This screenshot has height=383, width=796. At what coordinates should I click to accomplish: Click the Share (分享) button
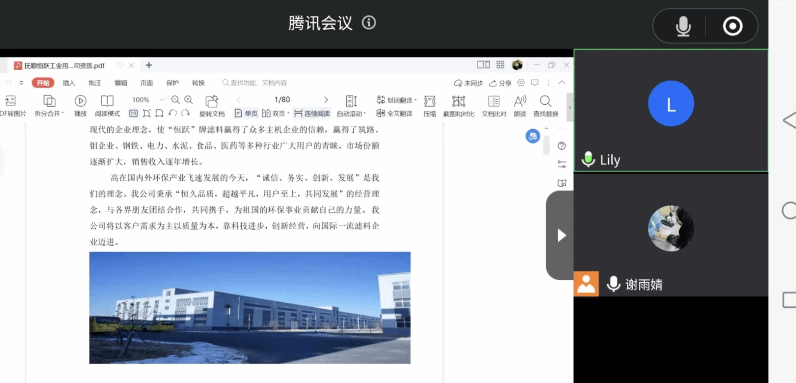[x=501, y=83]
